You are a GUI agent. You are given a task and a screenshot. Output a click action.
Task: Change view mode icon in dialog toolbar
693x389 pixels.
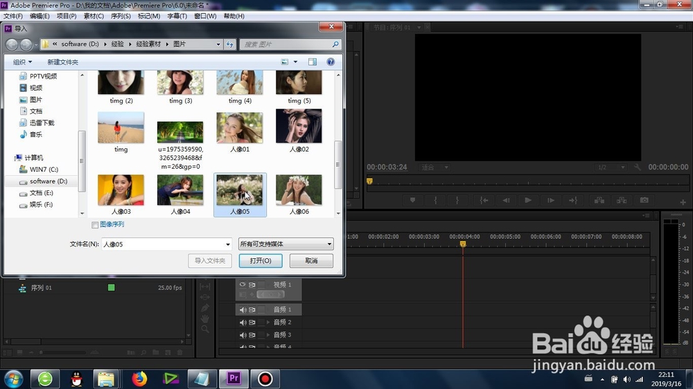[x=285, y=62]
